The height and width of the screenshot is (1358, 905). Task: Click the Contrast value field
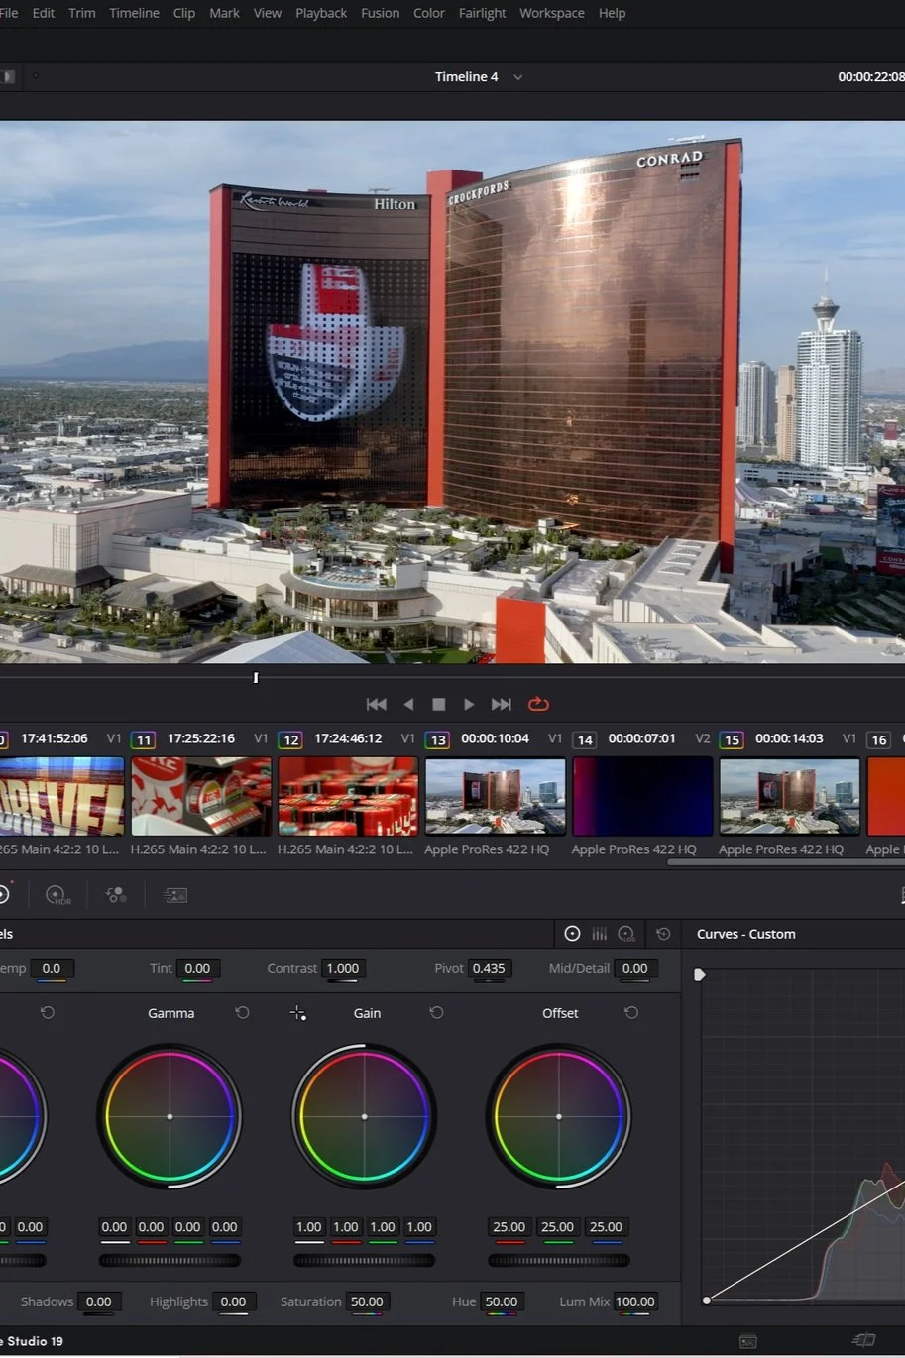click(x=343, y=968)
